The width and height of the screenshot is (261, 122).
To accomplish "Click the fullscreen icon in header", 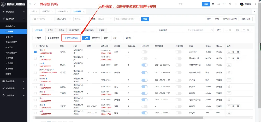I will click(224, 4).
